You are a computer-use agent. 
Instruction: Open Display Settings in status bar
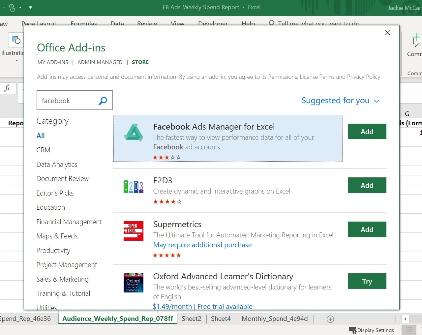pos(372,330)
